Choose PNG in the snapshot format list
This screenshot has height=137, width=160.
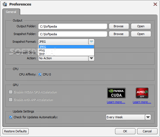[66, 50]
